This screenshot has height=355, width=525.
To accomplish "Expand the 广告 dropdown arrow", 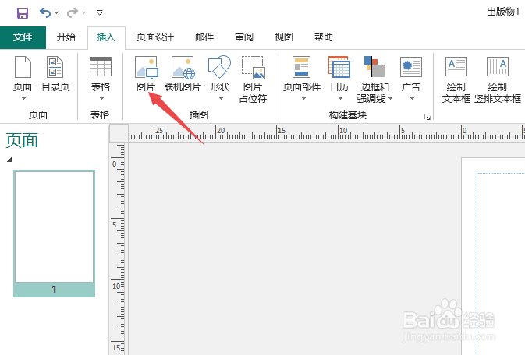I will (412, 99).
